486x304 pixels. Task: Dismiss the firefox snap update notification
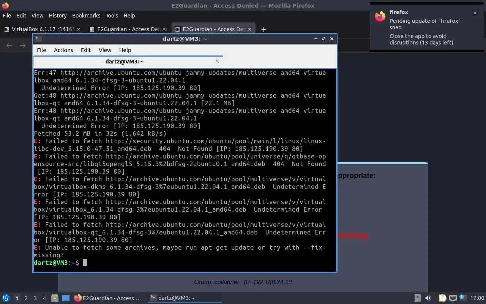click(x=475, y=13)
